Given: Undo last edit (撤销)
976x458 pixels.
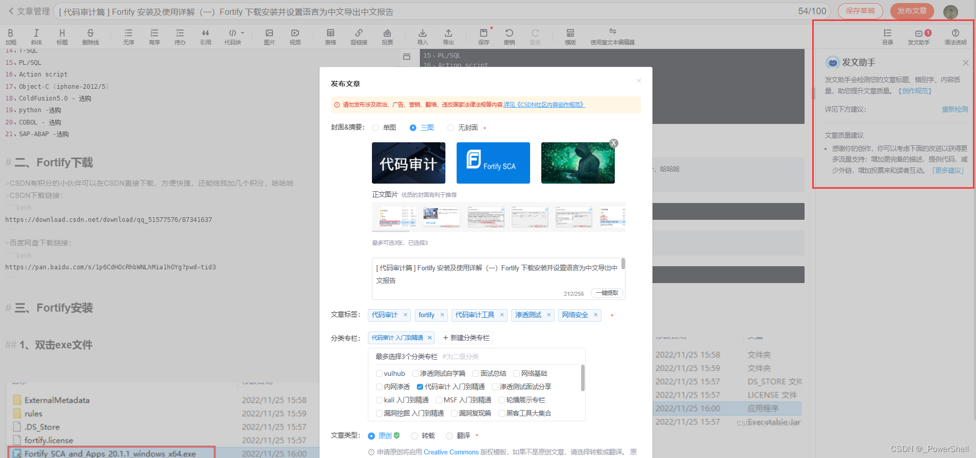Looking at the screenshot, I should coord(509,37).
